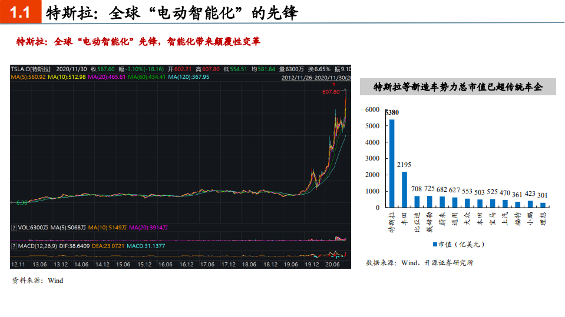
Task: Select the MA(5):560.92 indicator label
Action: coord(28,77)
